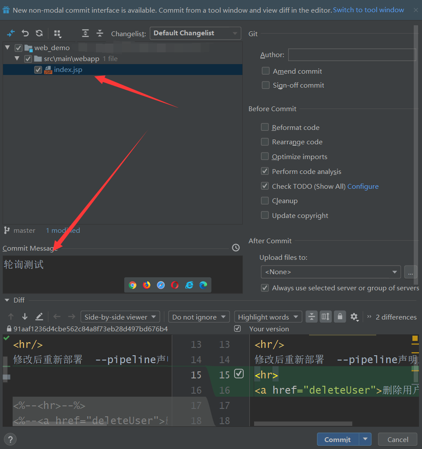
Task: Enable Update copyright checkbox
Action: [265, 215]
